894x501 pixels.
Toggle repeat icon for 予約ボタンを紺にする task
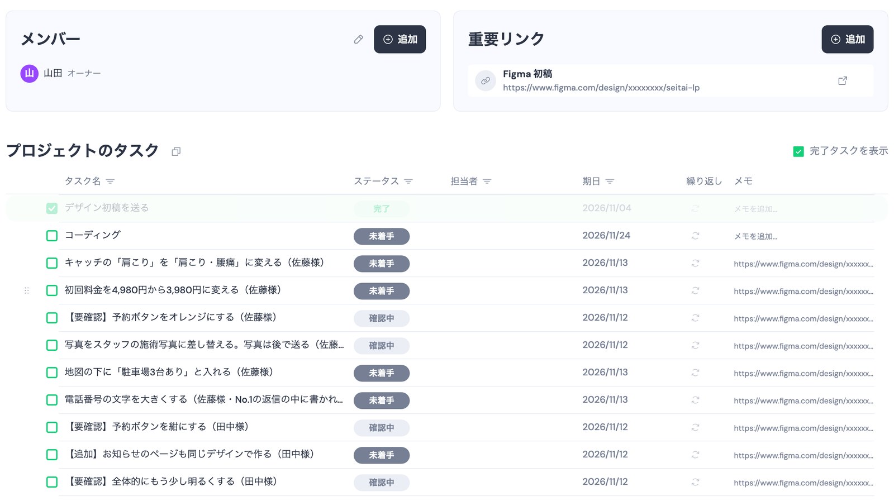[695, 427]
